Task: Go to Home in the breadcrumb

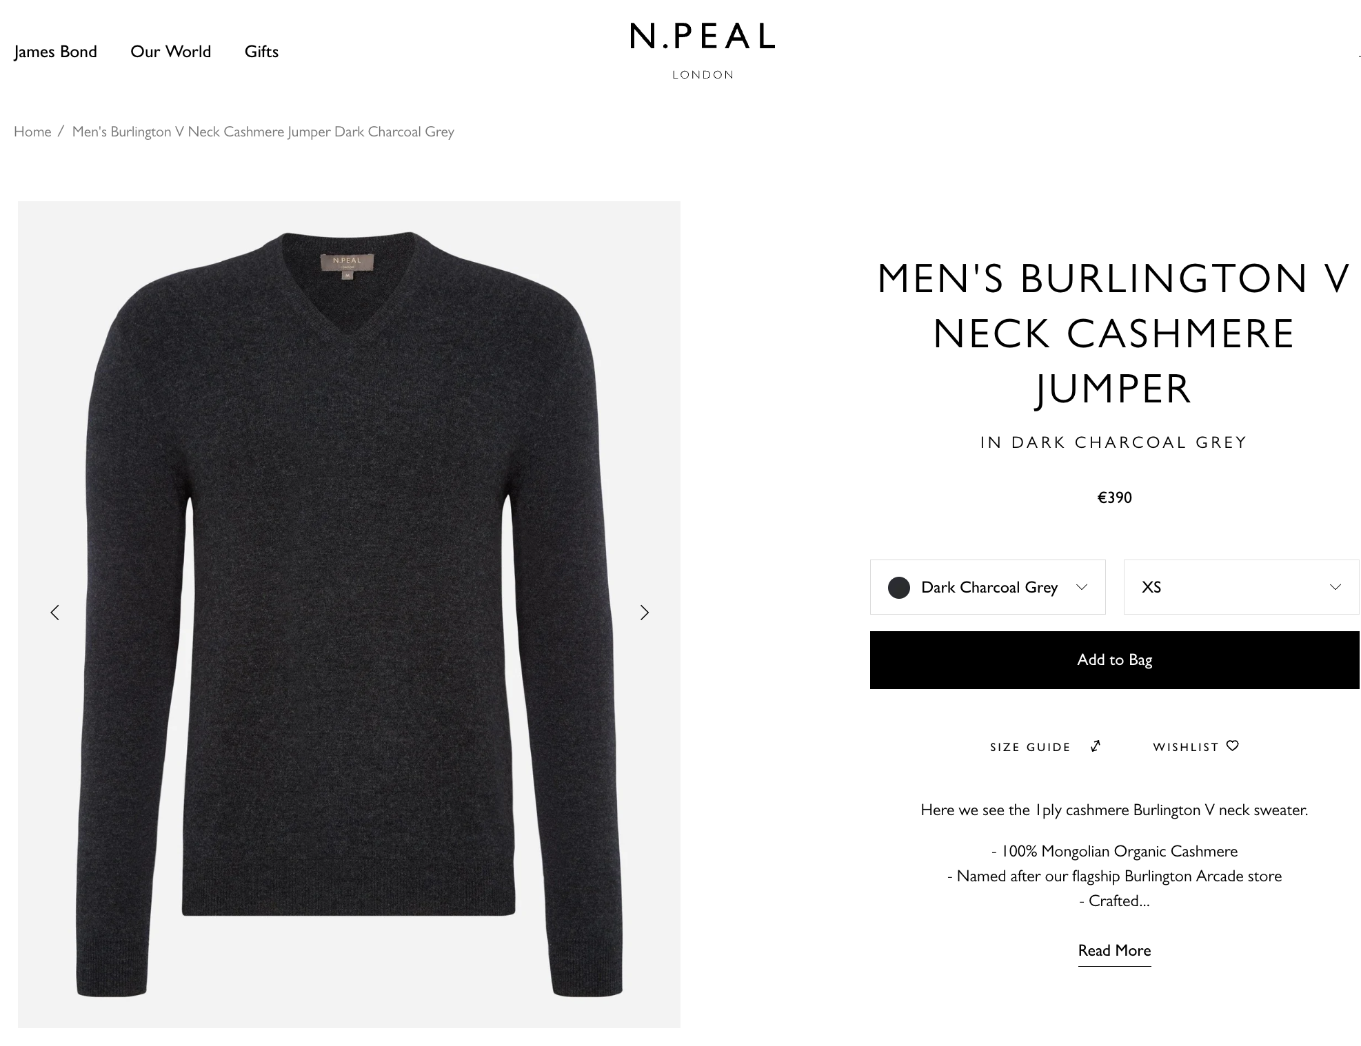Action: (32, 132)
